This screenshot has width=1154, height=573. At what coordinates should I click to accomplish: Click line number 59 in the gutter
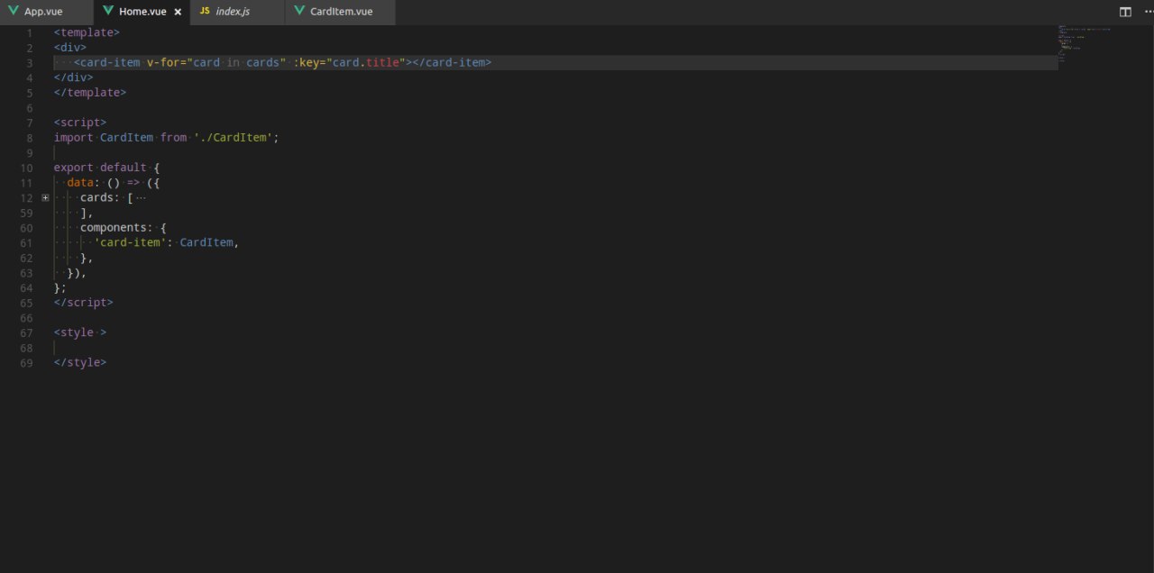click(x=26, y=213)
